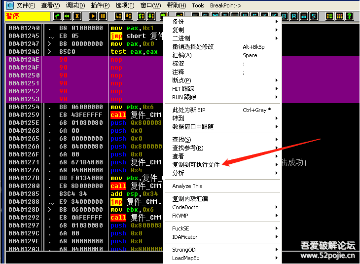The height and width of the screenshot is (264, 360).
Task: Click the X close-program toolbar icon
Action: tap(76, 16)
